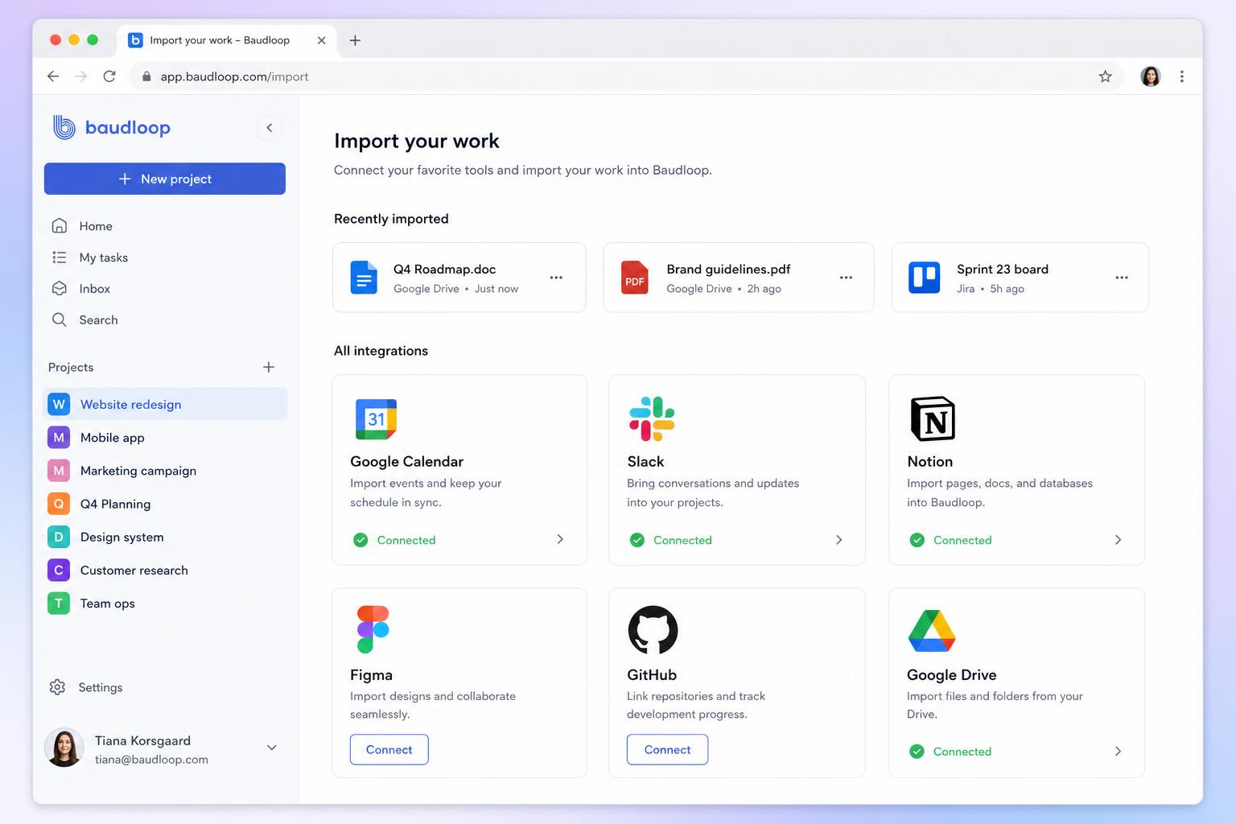Bookmark this page with the star icon

click(1105, 76)
